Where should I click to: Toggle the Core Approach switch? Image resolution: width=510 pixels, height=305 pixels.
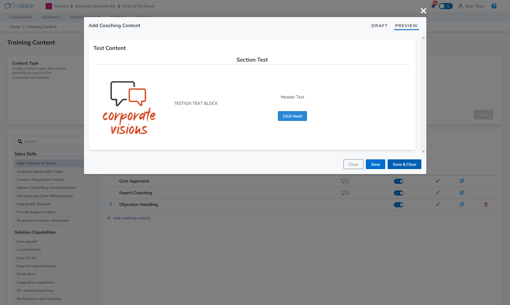[399, 181]
